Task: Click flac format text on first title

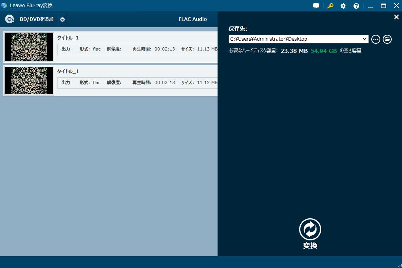Action: coord(97,49)
